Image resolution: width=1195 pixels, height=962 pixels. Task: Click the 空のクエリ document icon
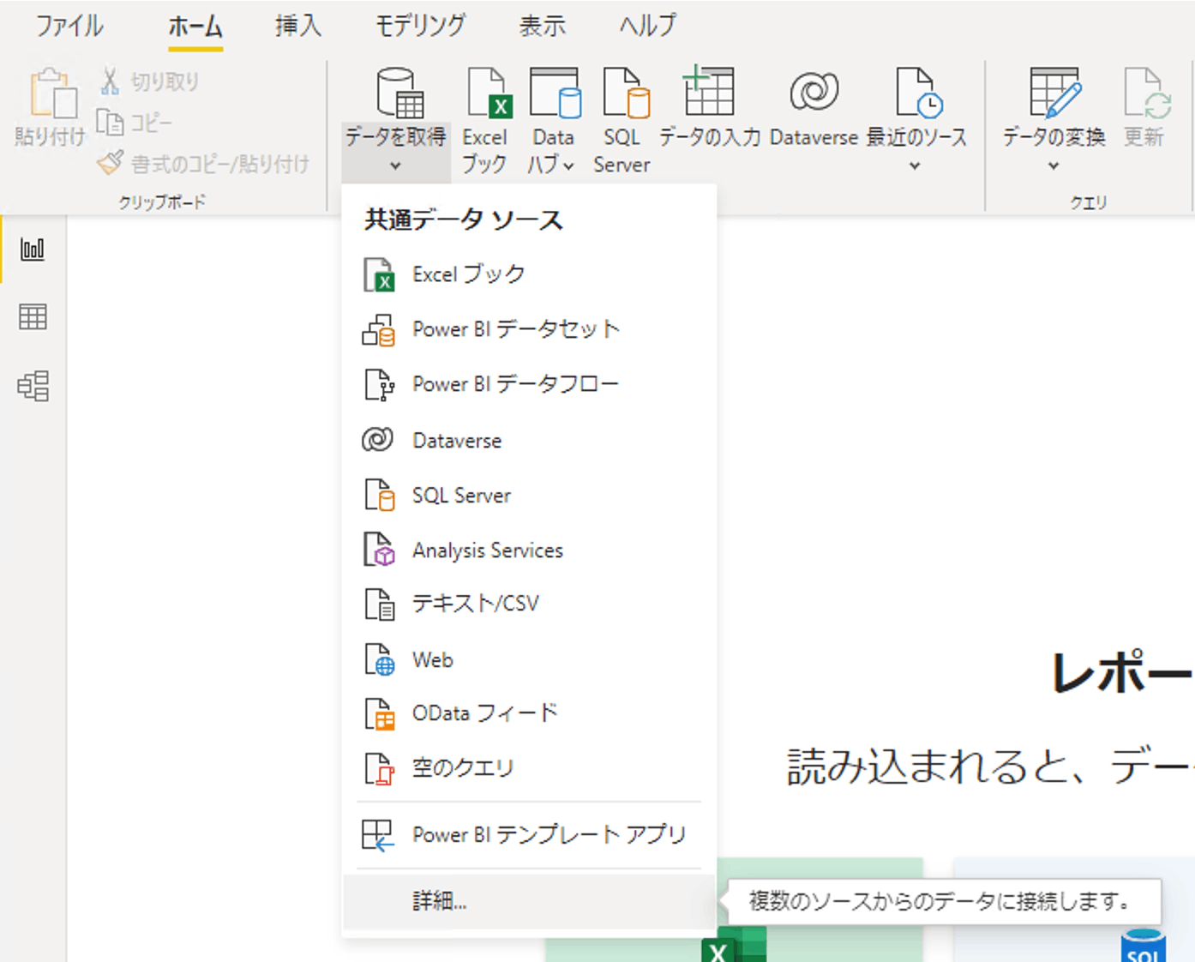pos(379,768)
